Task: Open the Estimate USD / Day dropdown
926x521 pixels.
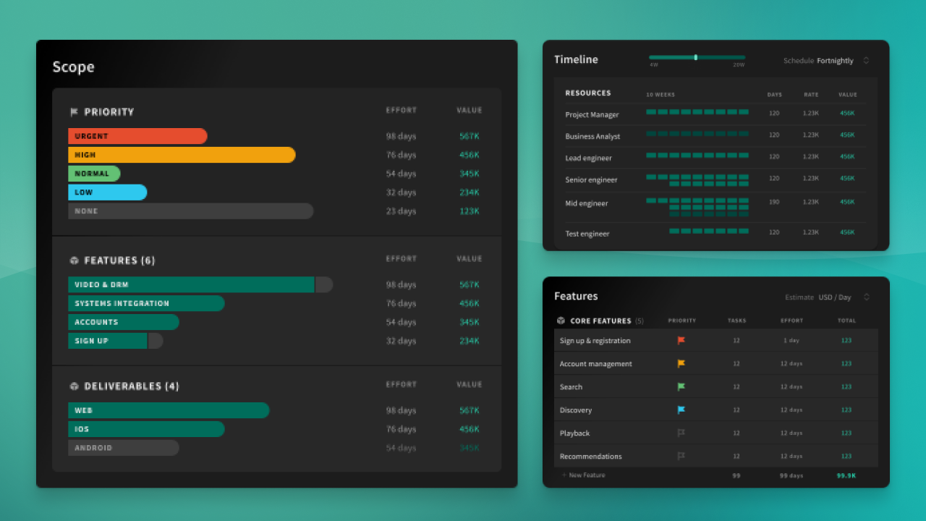Action: (828, 297)
